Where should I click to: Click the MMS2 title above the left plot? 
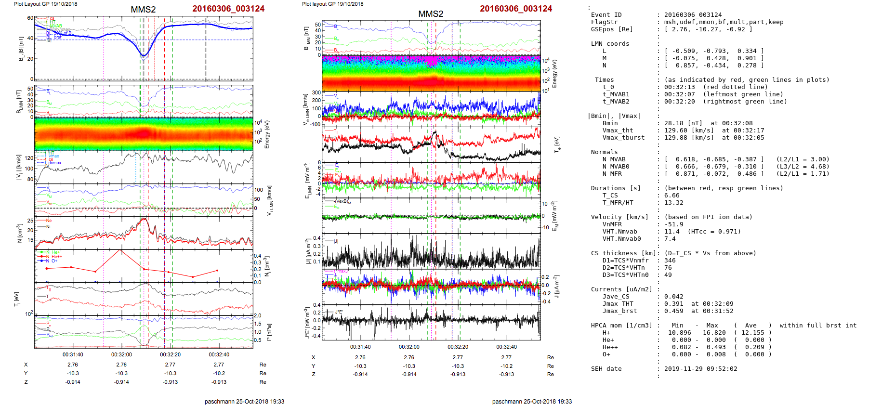click(x=143, y=10)
